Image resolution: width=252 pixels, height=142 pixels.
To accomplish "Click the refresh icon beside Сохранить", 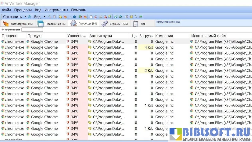I will coord(30,17).
